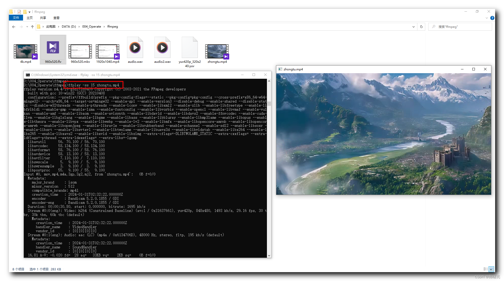Open recent locations dropdown arrow
Image resolution: width=504 pixels, height=281 pixels.
[27, 27]
